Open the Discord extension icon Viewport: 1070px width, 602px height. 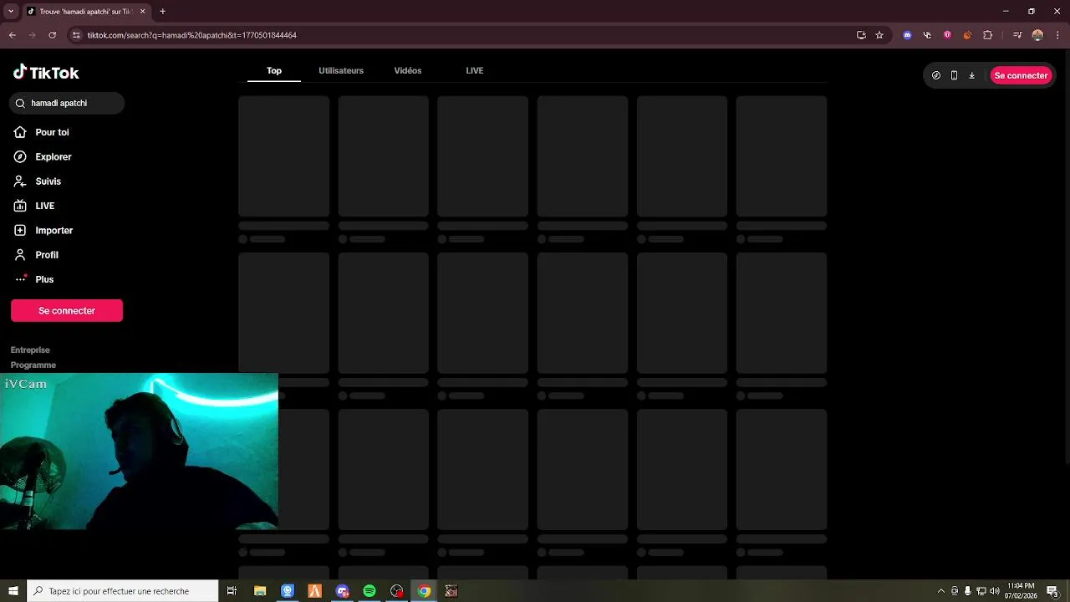coord(908,35)
